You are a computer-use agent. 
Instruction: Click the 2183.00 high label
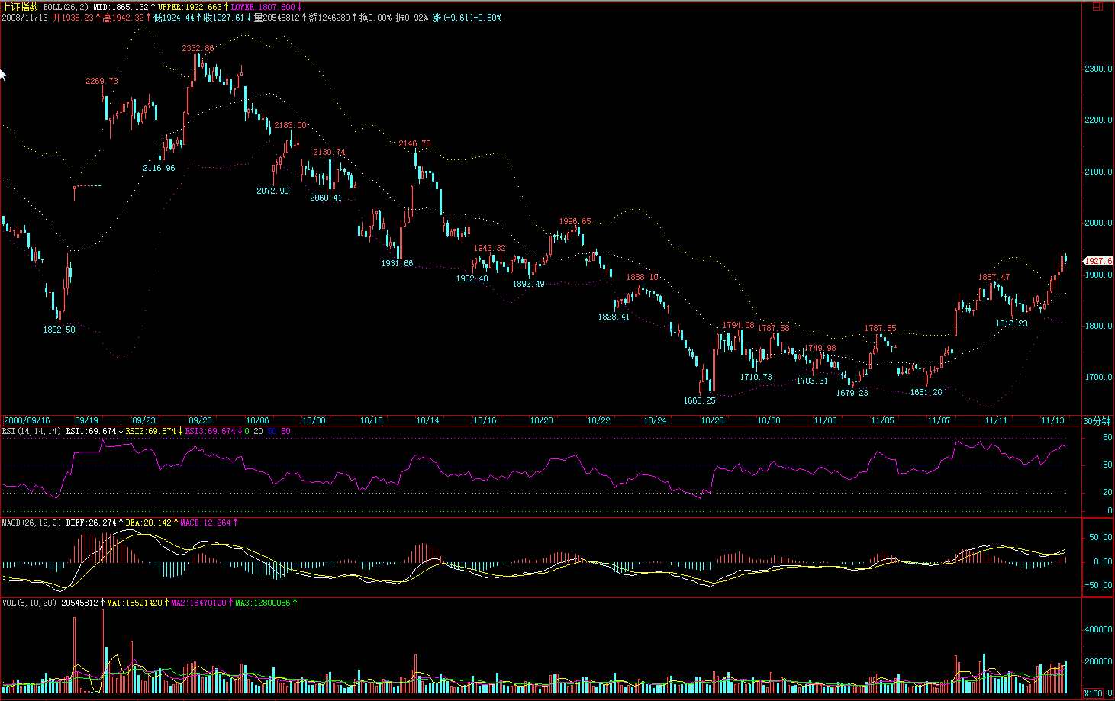[290, 125]
